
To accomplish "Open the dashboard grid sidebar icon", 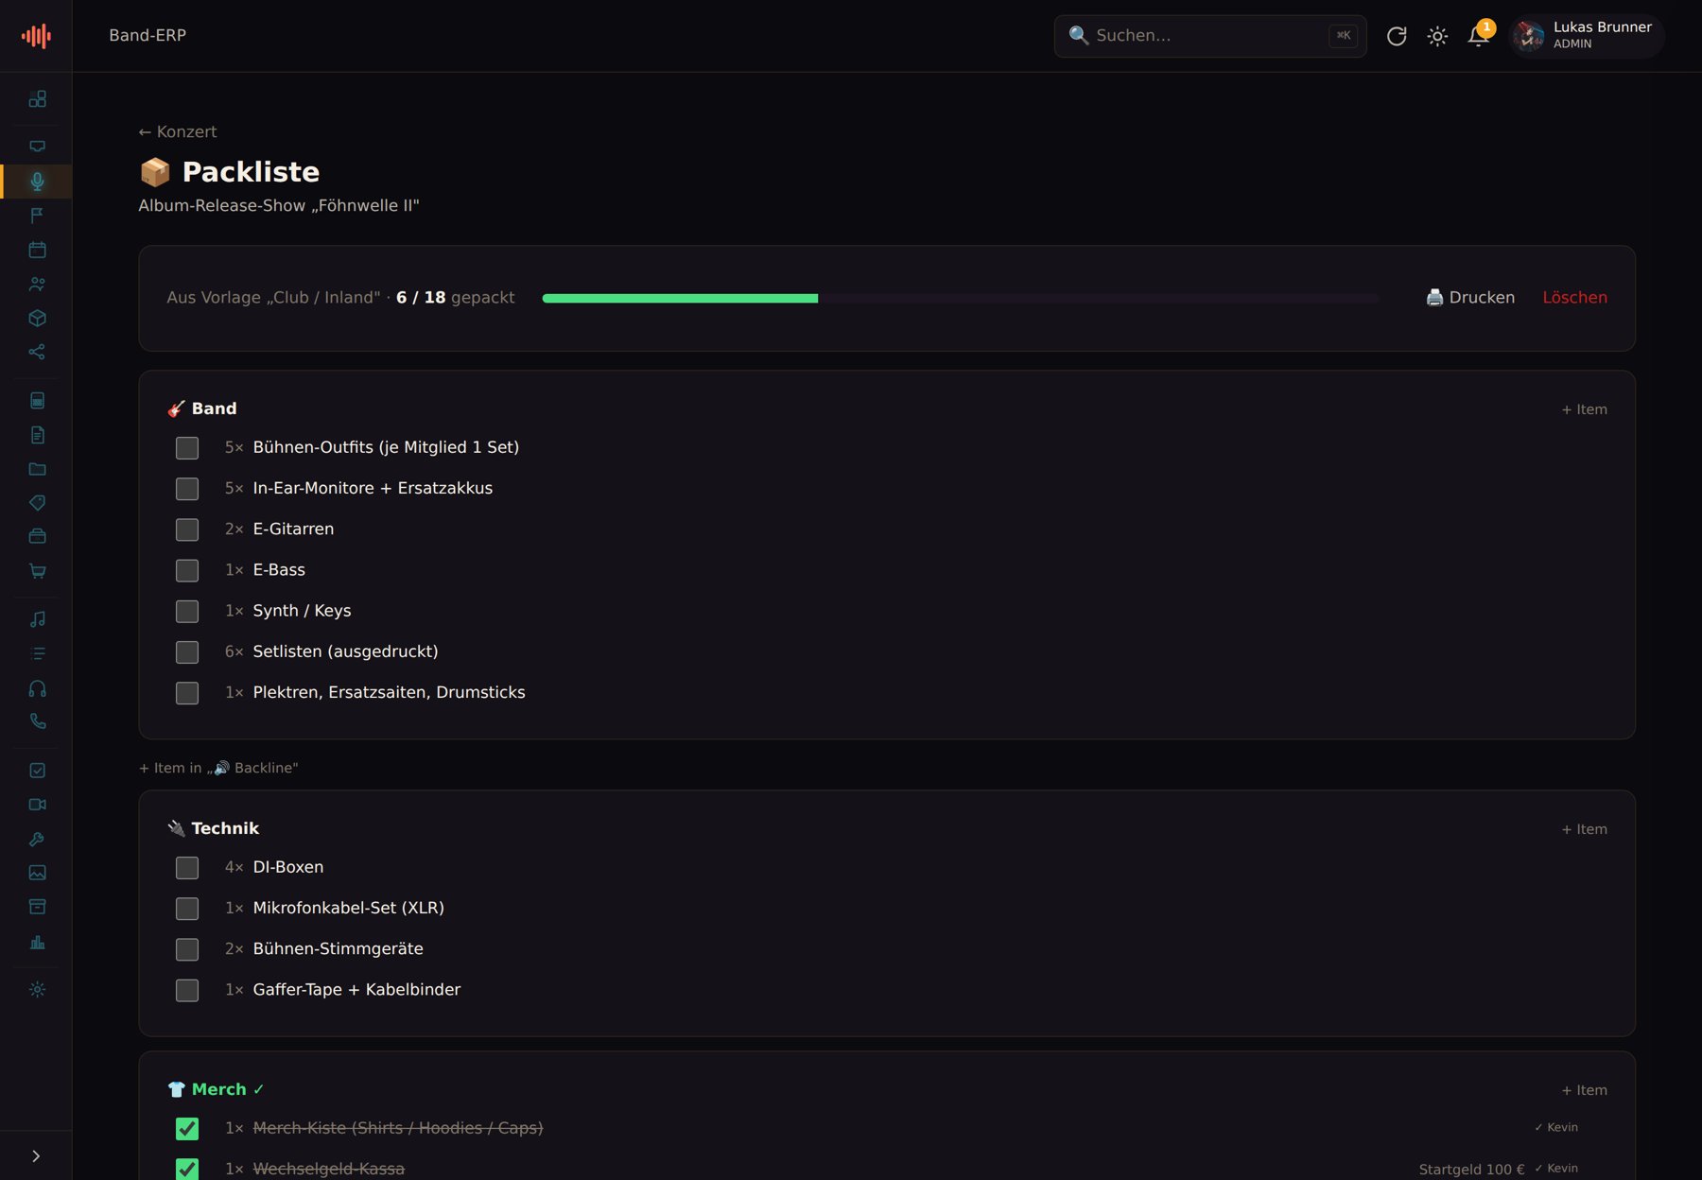I will pos(37,98).
